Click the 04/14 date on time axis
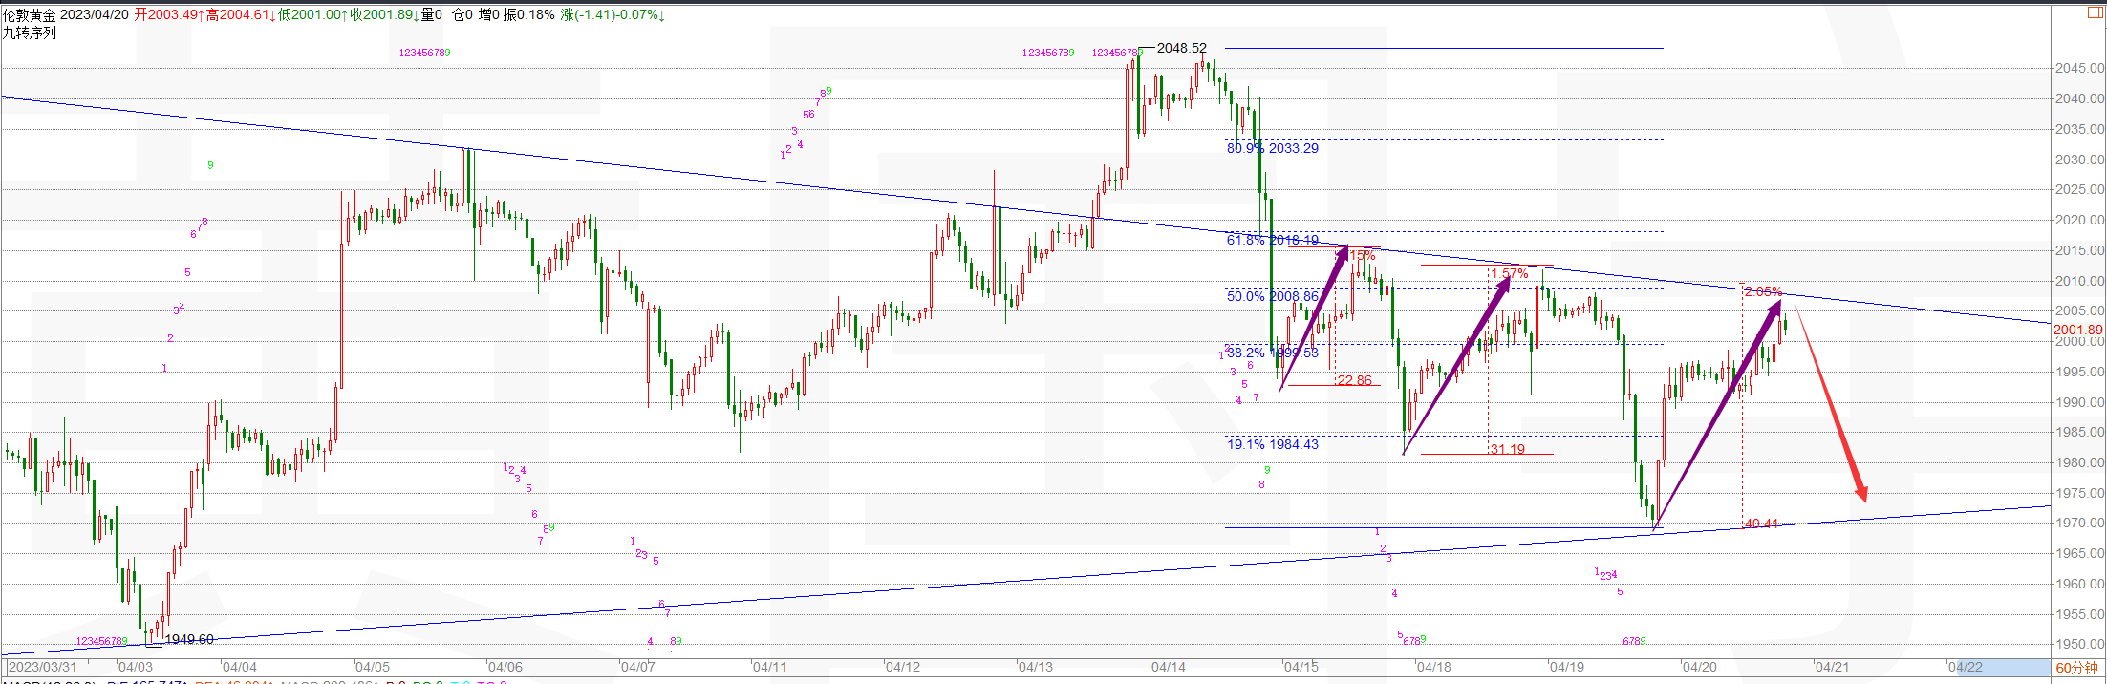 1168,667
